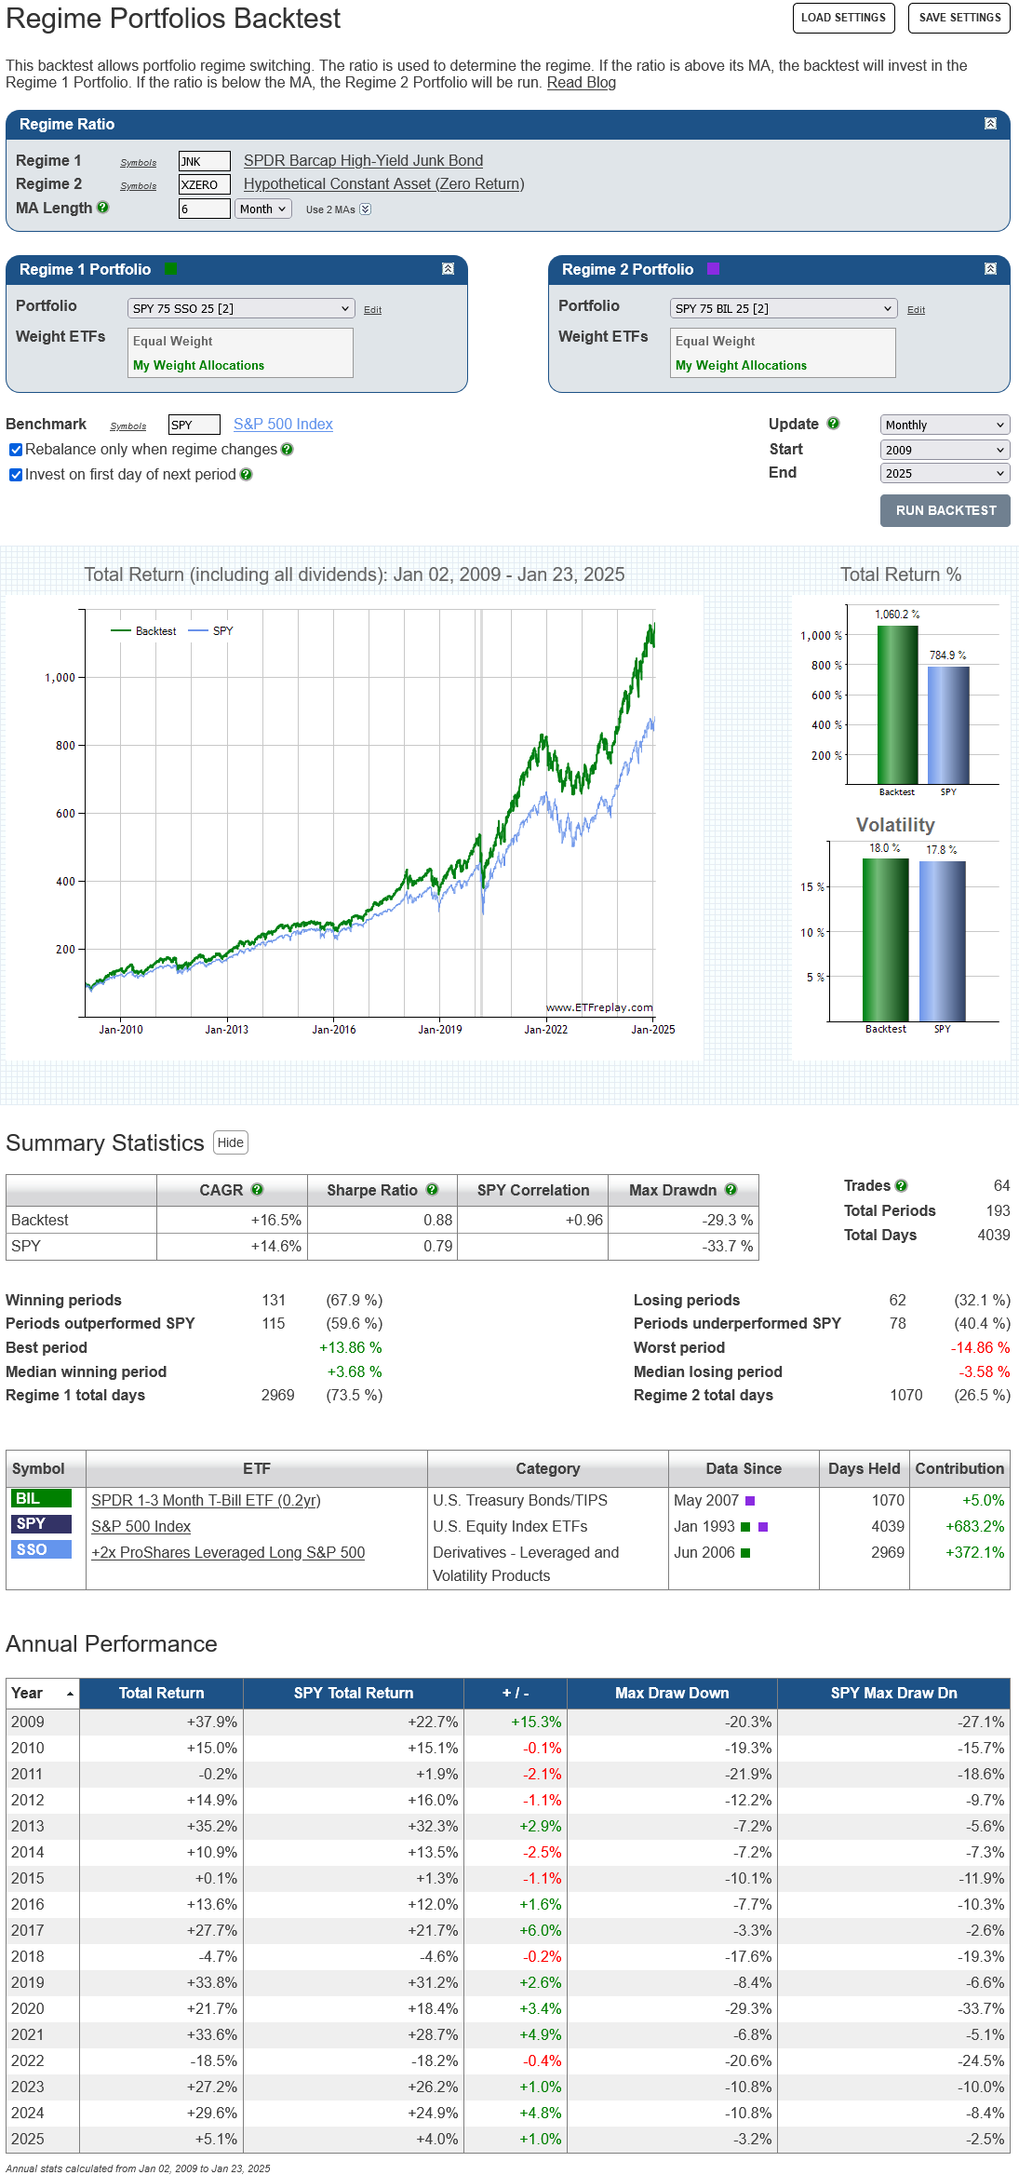
Task: Collapse the Regime 2 Portfolio panel
Action: pyautogui.click(x=990, y=269)
